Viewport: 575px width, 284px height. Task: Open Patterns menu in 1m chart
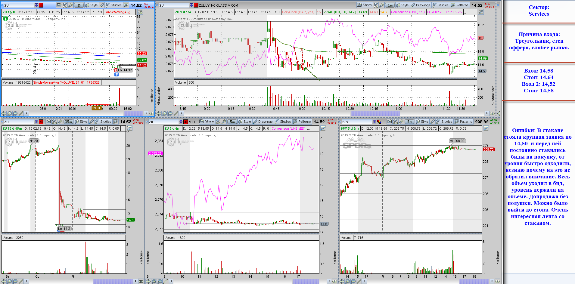pos(460,5)
